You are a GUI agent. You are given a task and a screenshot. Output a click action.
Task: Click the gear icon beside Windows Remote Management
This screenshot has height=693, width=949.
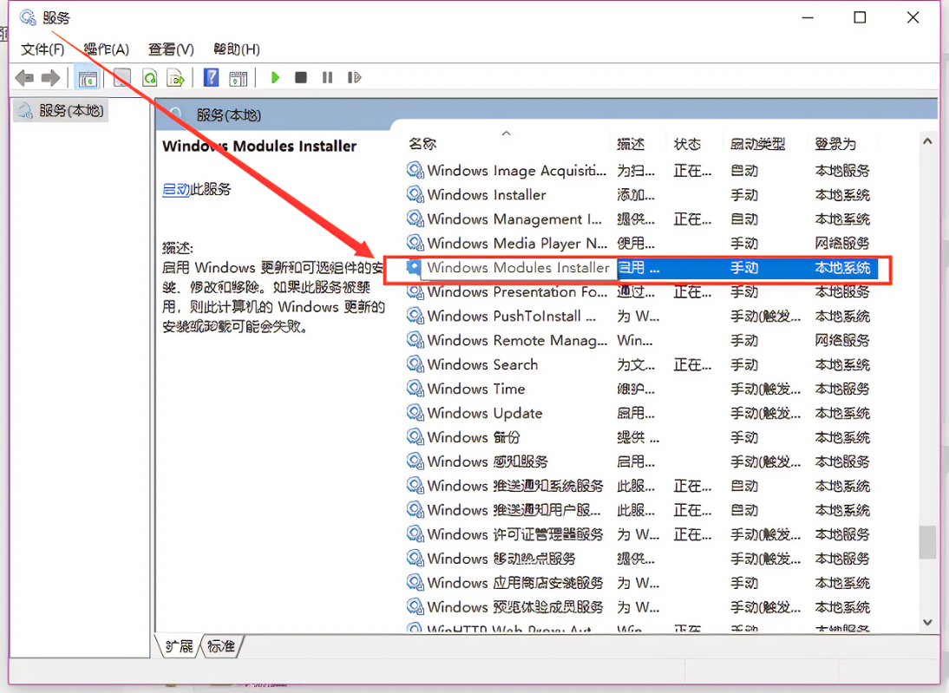(416, 340)
